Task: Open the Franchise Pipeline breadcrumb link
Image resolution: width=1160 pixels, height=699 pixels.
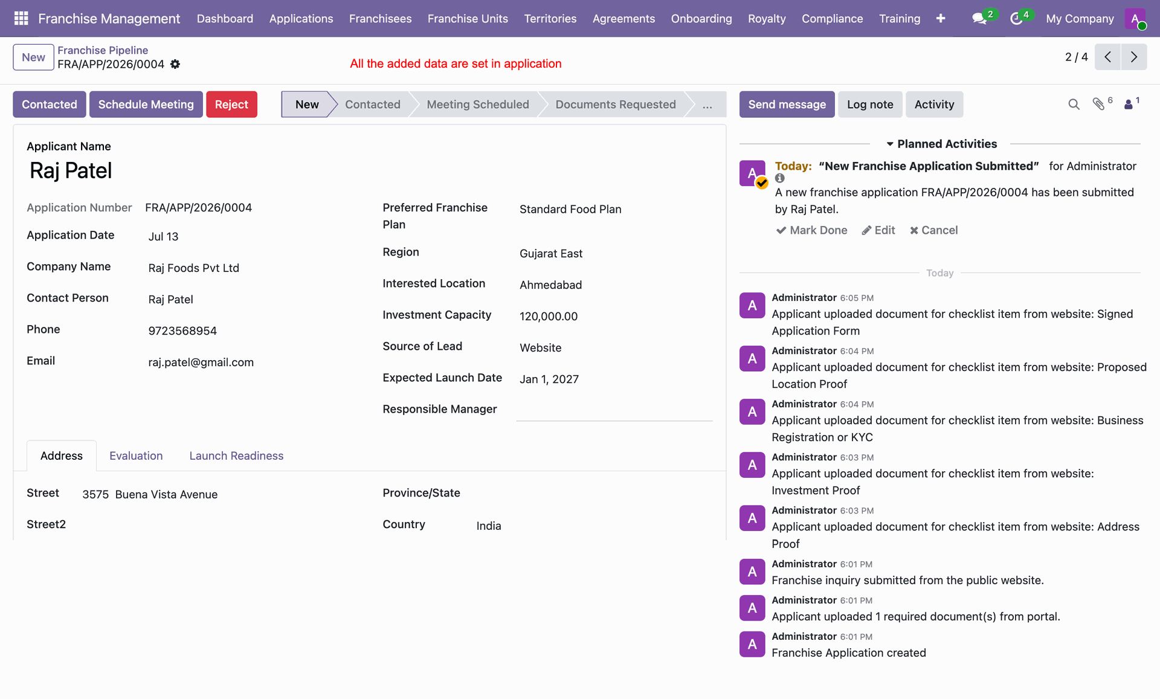Action: (x=103, y=50)
